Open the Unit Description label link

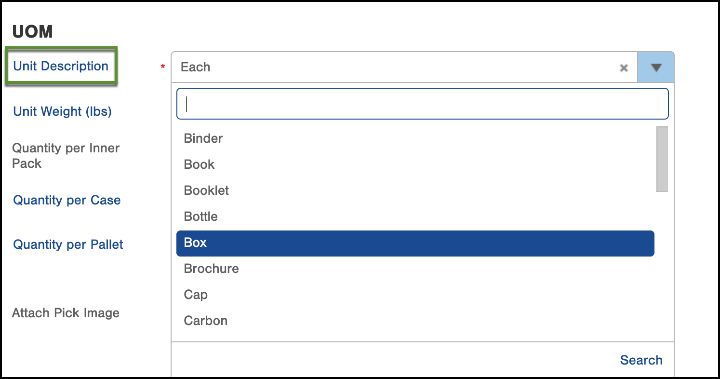(61, 66)
